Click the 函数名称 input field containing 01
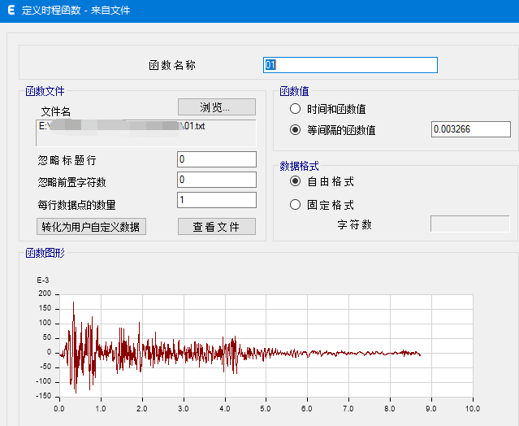 [350, 65]
